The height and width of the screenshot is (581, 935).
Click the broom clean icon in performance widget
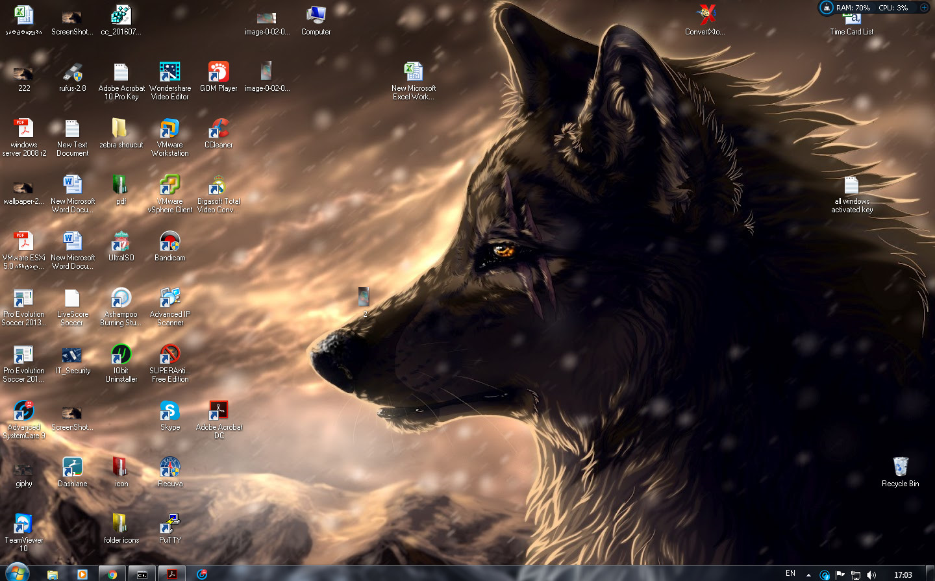coord(826,8)
